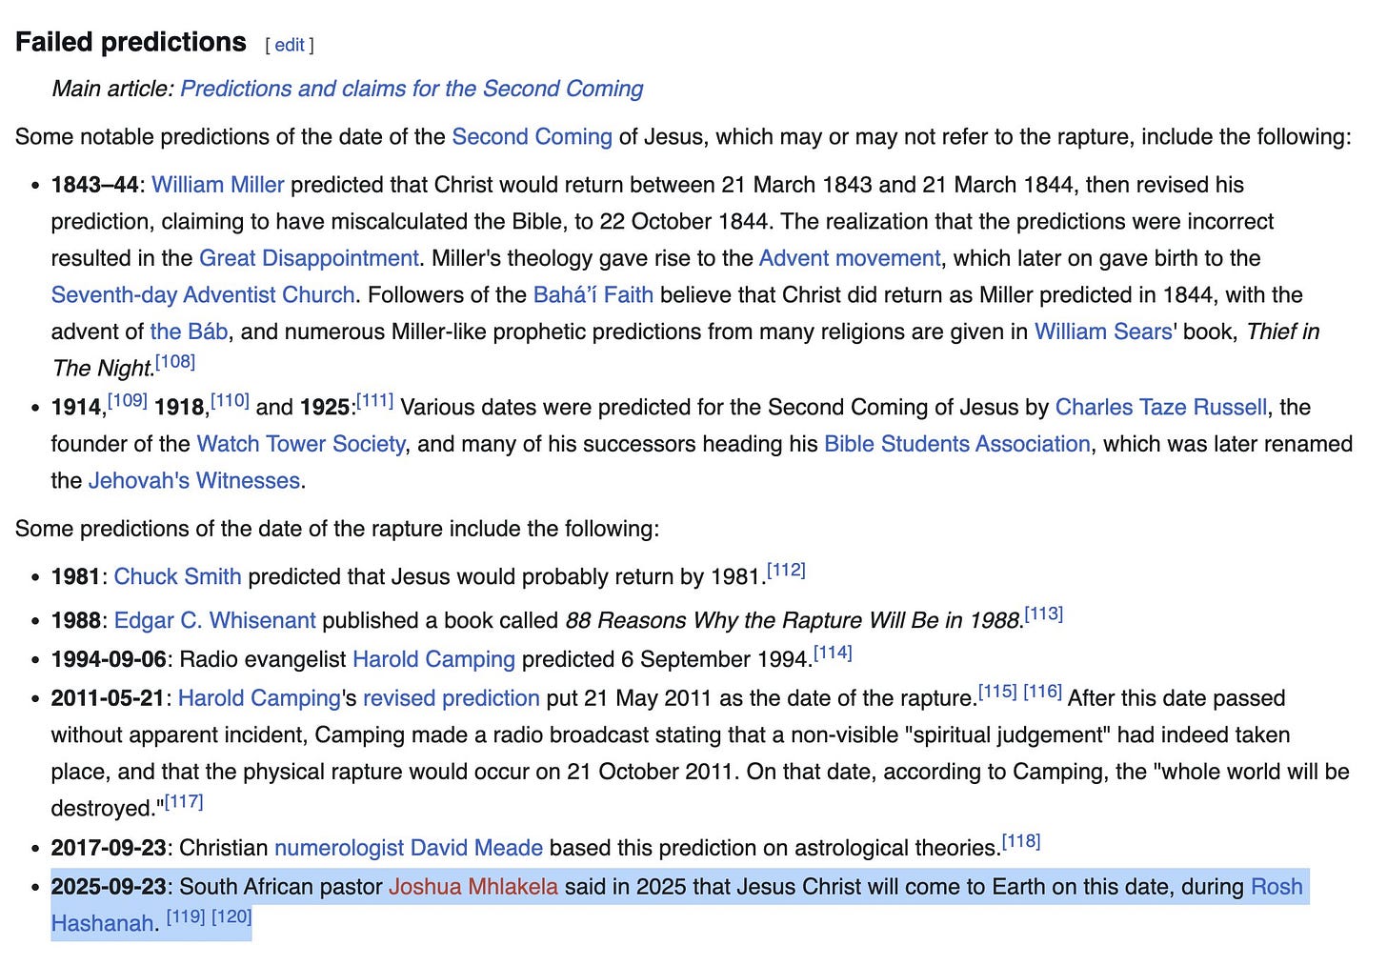Open Harold Camping link in 2011 entry
Screen dimensions: 1387x965
pyautogui.click(x=259, y=698)
